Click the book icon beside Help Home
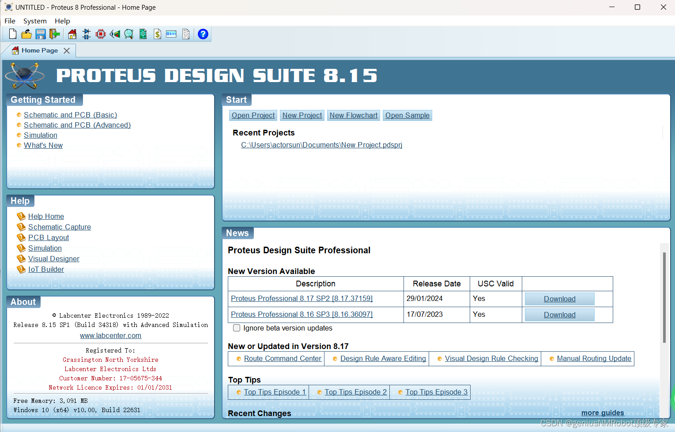 coord(21,216)
